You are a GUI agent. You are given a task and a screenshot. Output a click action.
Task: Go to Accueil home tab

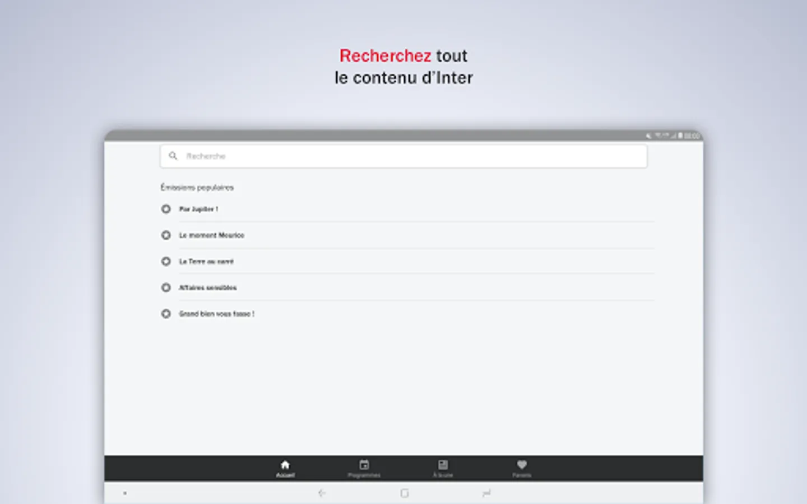tap(285, 469)
